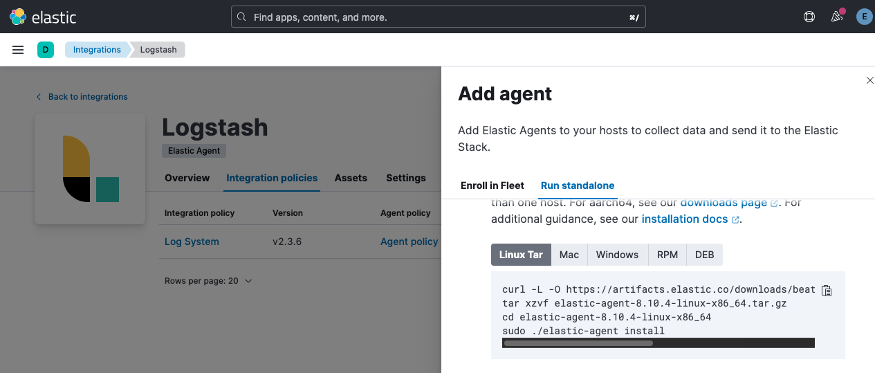Select the Windows platform option
This screenshot has width=875, height=373.
tap(617, 255)
